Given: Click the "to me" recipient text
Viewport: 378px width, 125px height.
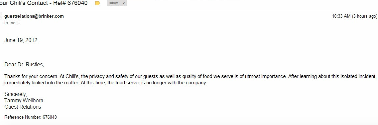Looking at the screenshot, I should [10, 23].
